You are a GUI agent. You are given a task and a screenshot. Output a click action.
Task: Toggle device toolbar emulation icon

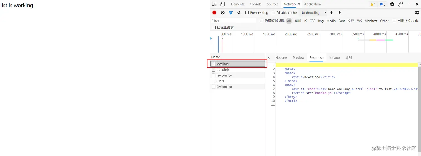coord(222,4)
